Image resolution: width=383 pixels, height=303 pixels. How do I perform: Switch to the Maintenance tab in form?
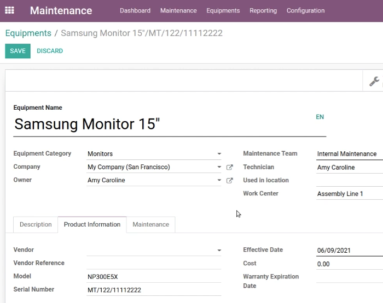pos(150,224)
